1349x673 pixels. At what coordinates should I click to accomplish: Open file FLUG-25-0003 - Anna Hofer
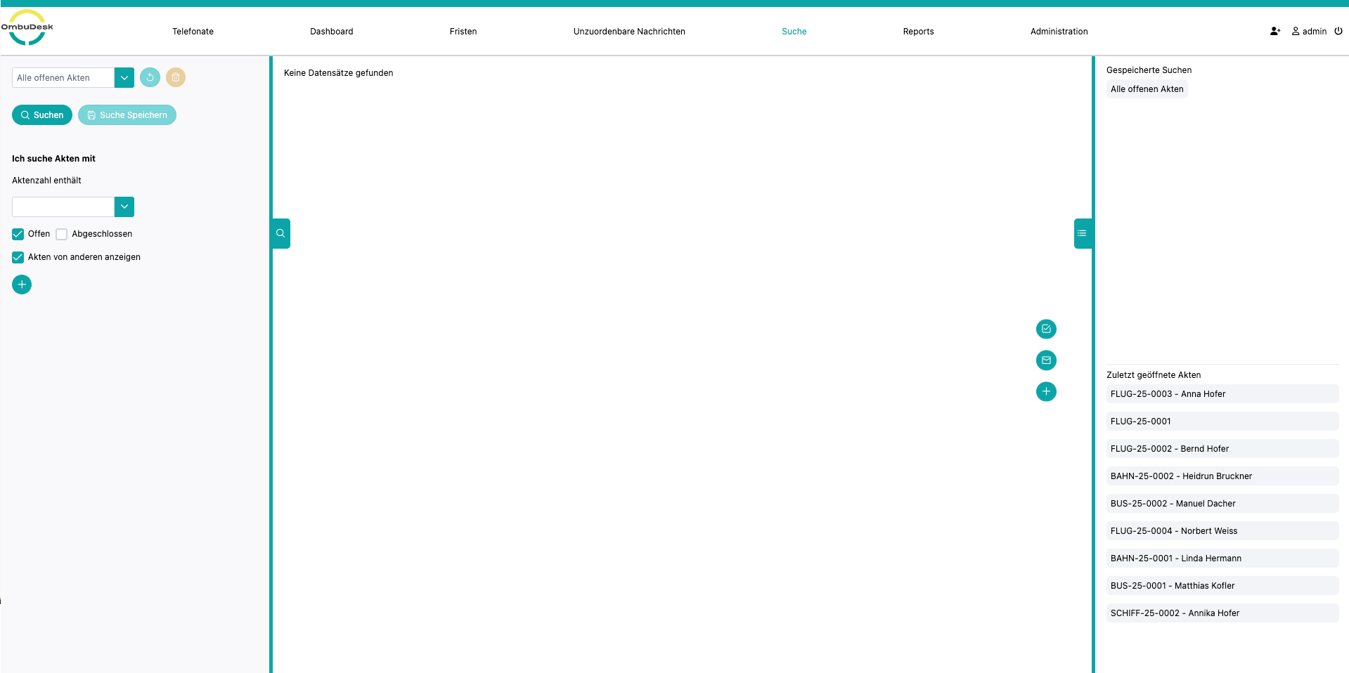pyautogui.click(x=1222, y=394)
